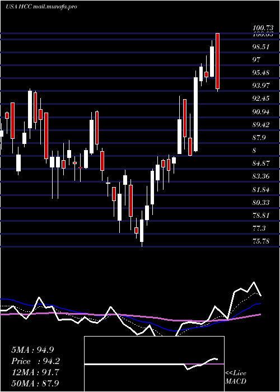Viewport: 280px width, 392px height.
Task: Click the 97 price axis label
Action: (256, 60)
